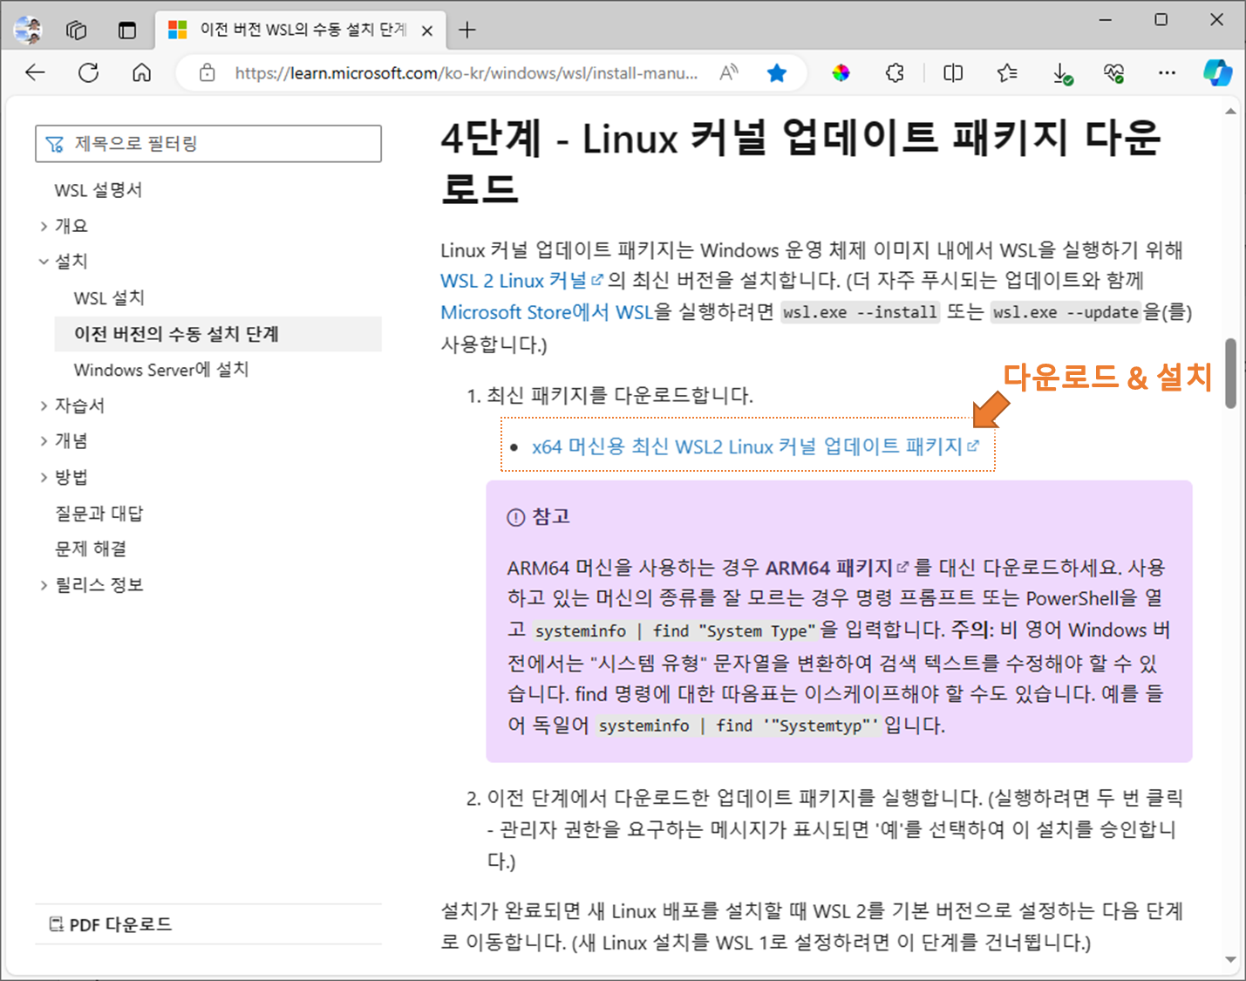
Task: Open Browser essentials heart icon
Action: 1113,73
